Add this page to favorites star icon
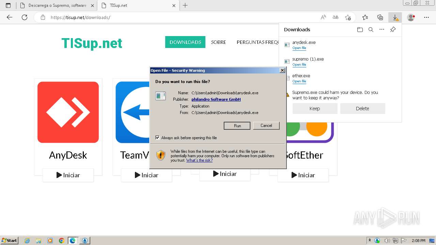Image resolution: width=436 pixels, height=245 pixels. [x=348, y=17]
